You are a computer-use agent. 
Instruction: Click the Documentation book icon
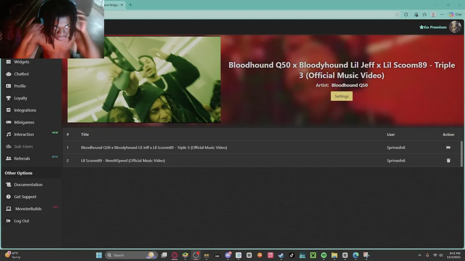[x=9, y=185]
